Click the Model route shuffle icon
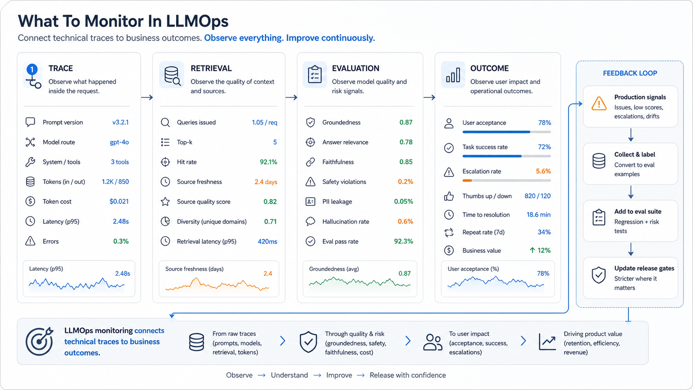Viewport: 693px width, 390px height. 30,142
